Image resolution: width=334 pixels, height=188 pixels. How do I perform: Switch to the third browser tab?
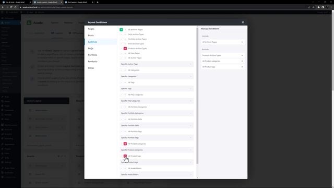click(x=78, y=2)
